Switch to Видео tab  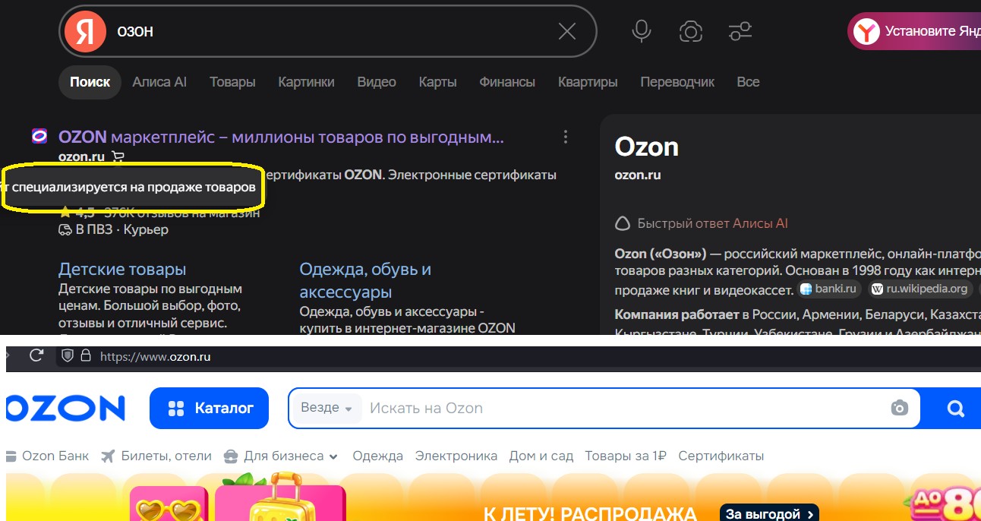(x=377, y=82)
